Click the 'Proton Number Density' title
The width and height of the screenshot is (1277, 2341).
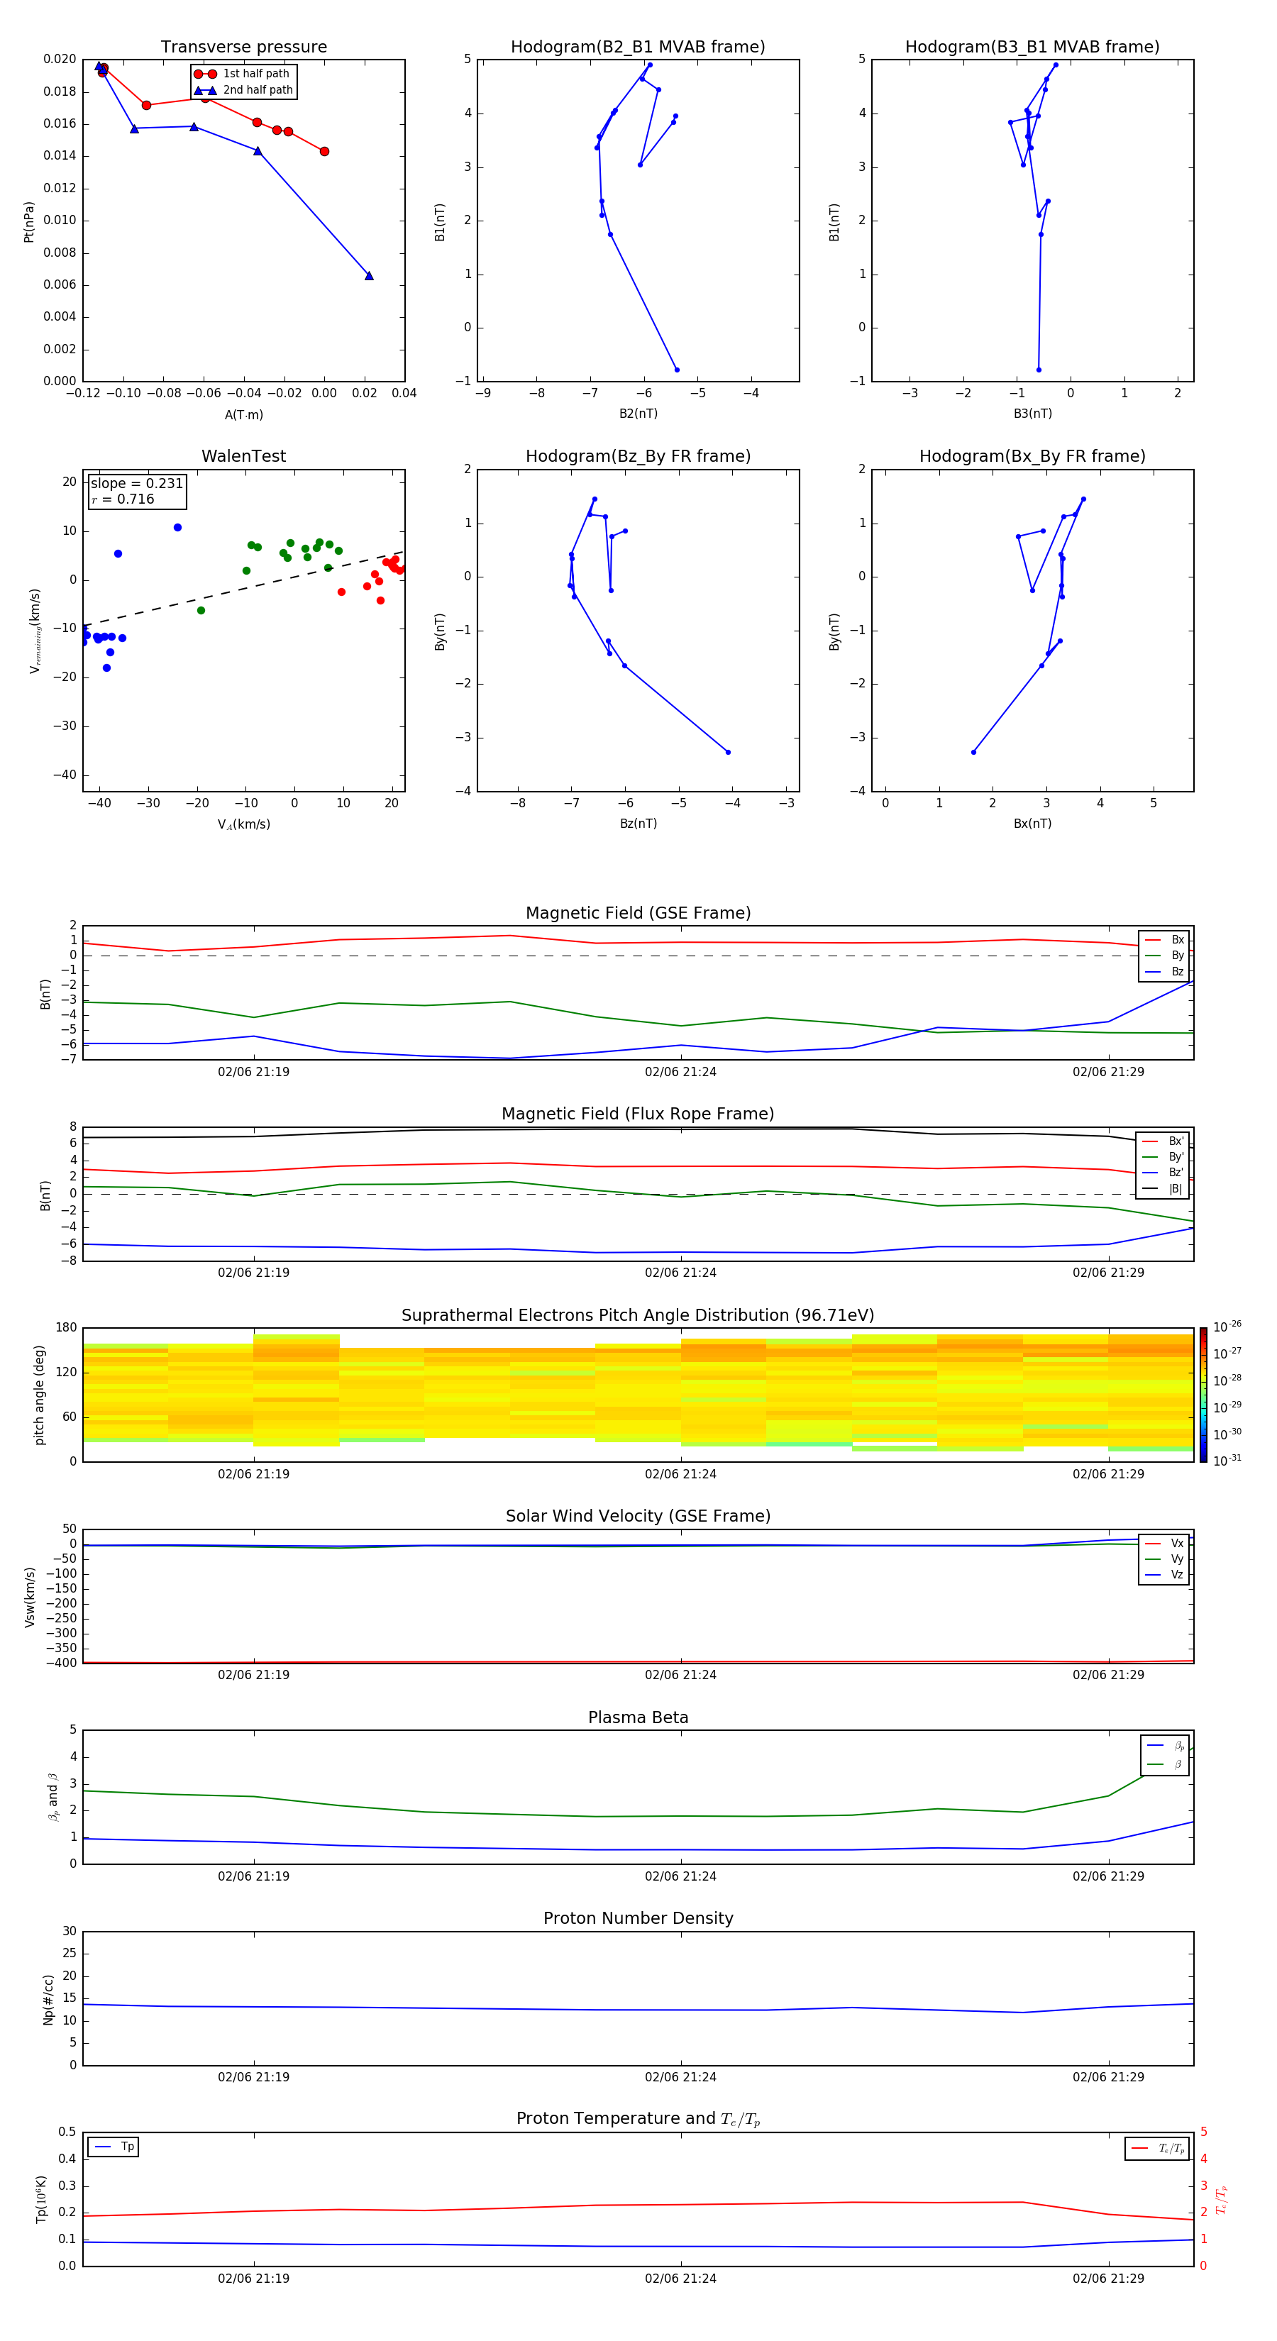[638, 1918]
